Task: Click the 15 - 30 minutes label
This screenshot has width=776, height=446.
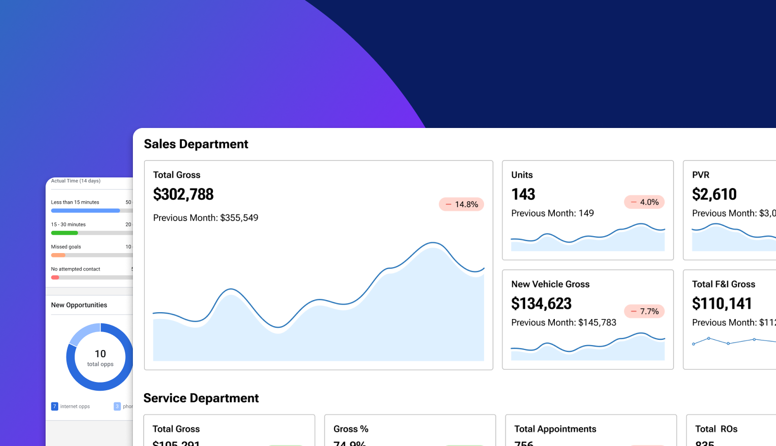Action: point(68,224)
